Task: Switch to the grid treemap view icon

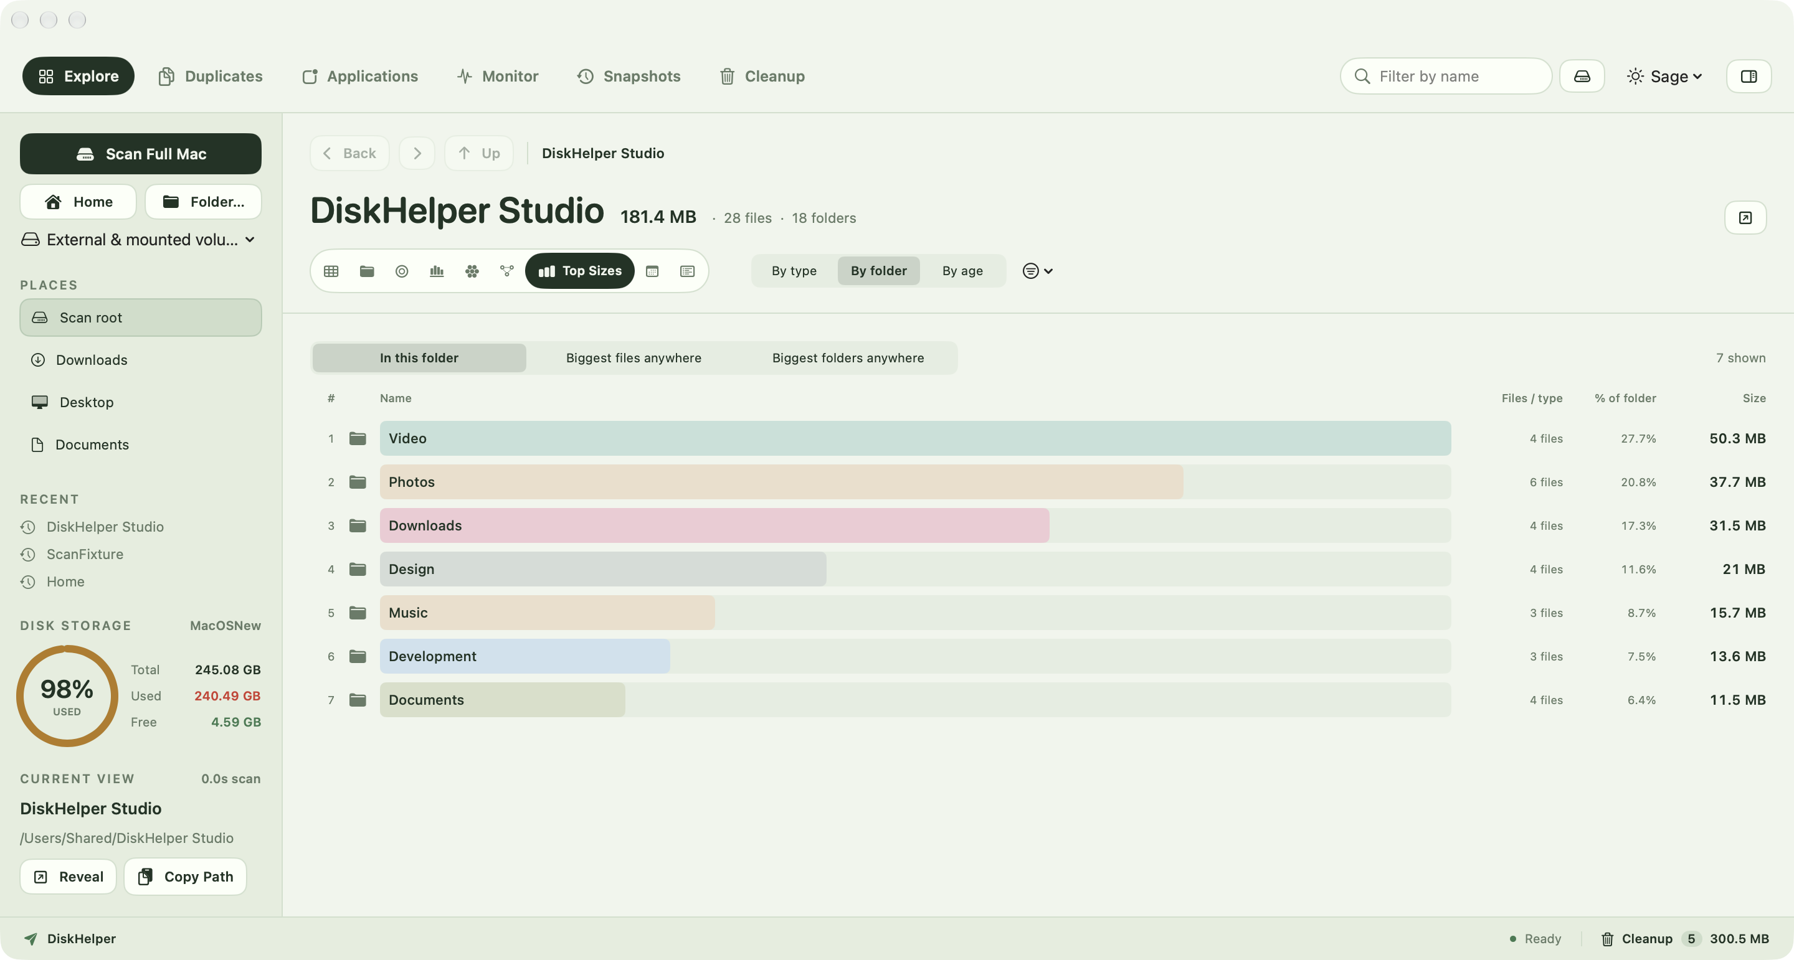Action: pyautogui.click(x=331, y=271)
